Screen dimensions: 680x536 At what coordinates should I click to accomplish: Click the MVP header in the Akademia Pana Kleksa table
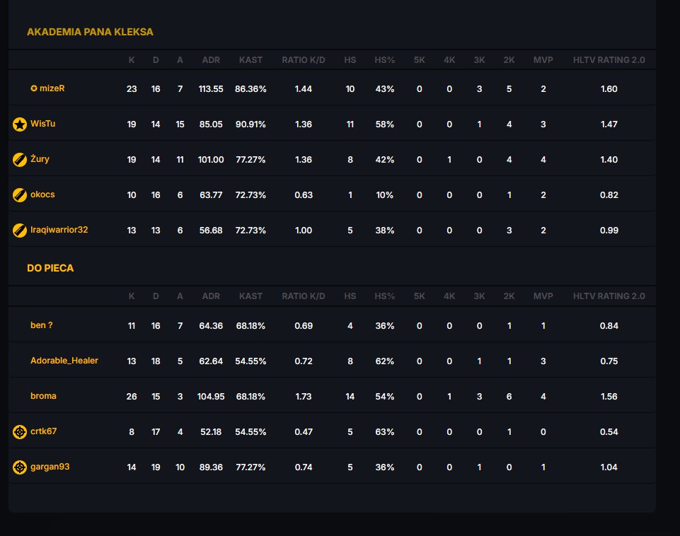(x=543, y=60)
